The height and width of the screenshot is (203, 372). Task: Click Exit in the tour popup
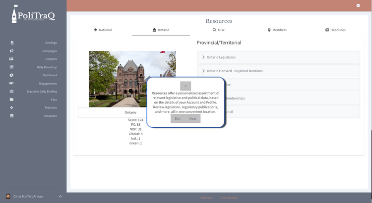click(178, 119)
